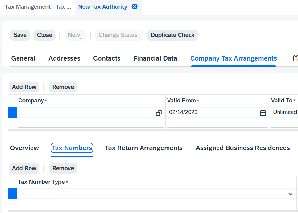Expand the Tax Number Type dropdown
This screenshot has height=213, width=298.
(x=290, y=194)
